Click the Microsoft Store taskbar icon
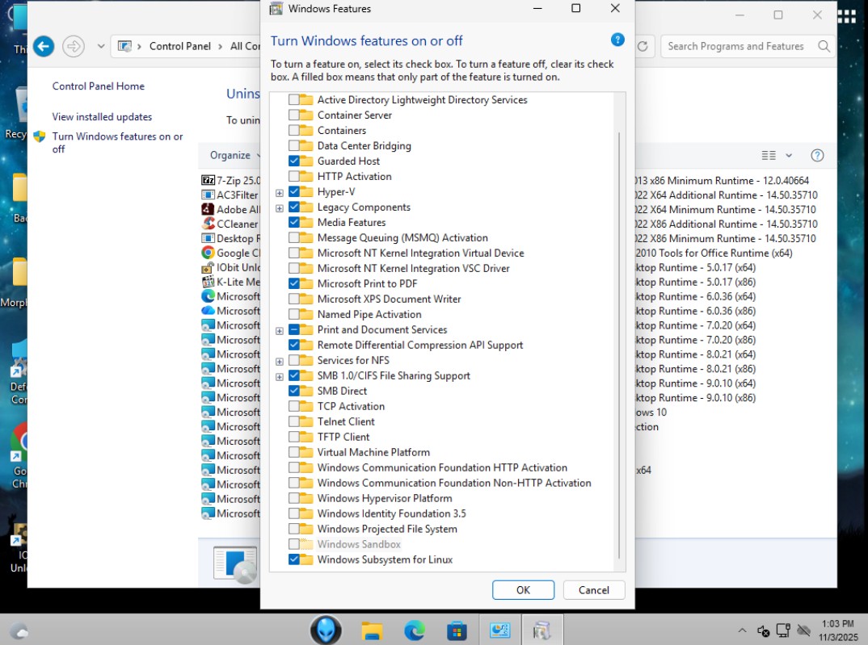Image resolution: width=868 pixels, height=645 pixels. coord(457,630)
